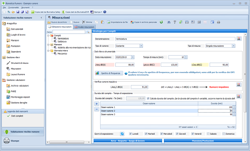Click Copia in archivio personale
The height and width of the screenshot is (151, 250).
pos(144,22)
